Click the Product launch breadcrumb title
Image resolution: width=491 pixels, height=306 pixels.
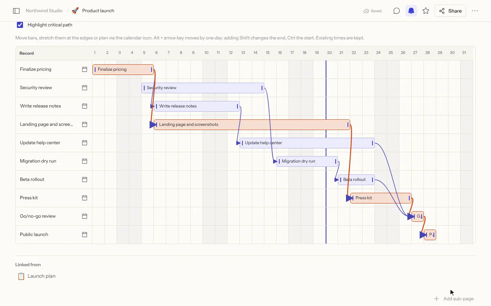(98, 11)
